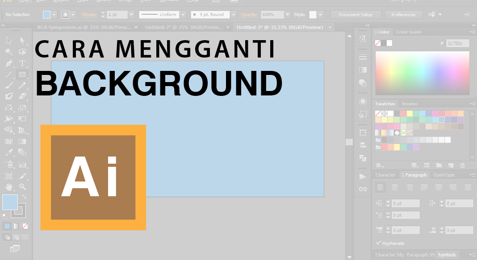
Task: Select the Column Graph tool
Action: click(22, 164)
